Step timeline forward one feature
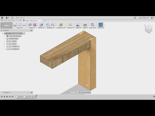This screenshot has height=116, width=155. pos(10,97)
